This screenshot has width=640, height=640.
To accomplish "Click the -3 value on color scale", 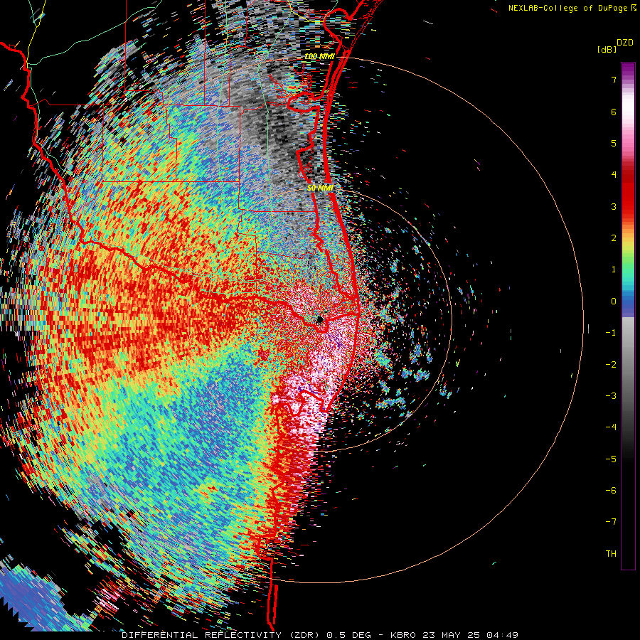I will pyautogui.click(x=611, y=395).
